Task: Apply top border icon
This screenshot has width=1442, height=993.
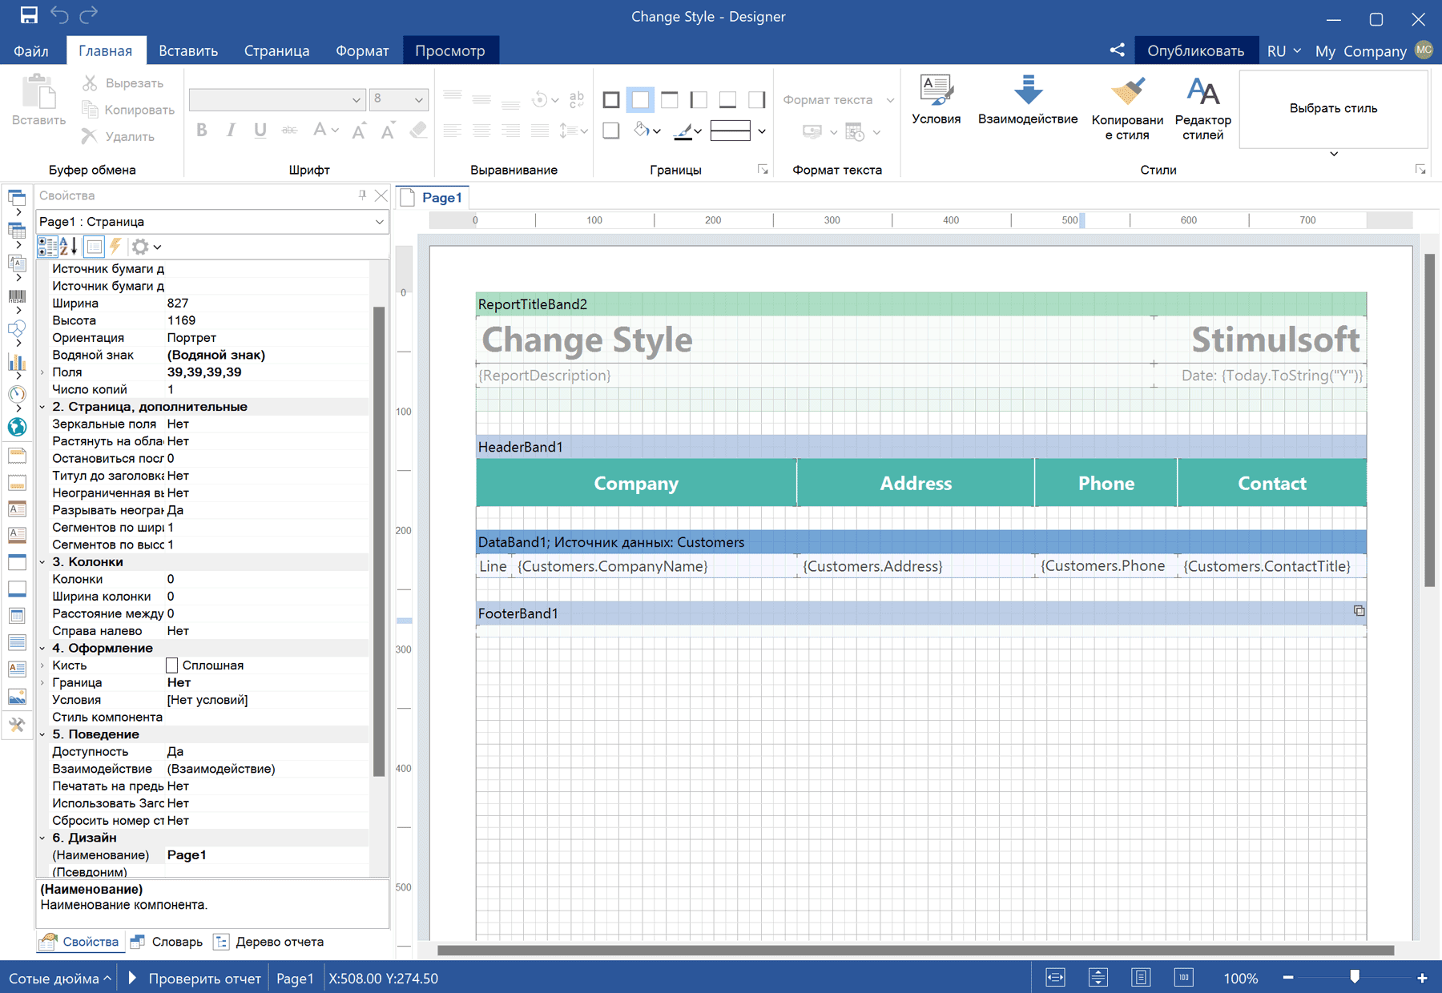Action: 670,100
